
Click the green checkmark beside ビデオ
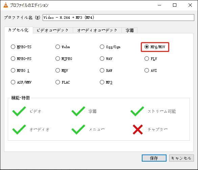[19, 111]
